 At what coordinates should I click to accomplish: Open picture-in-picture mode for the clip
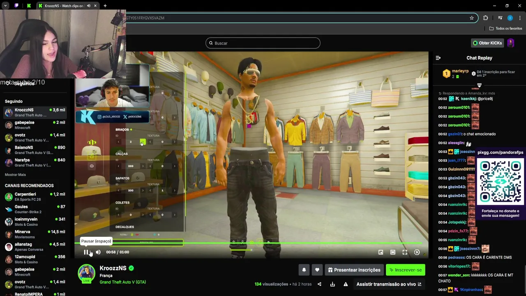tap(381, 252)
